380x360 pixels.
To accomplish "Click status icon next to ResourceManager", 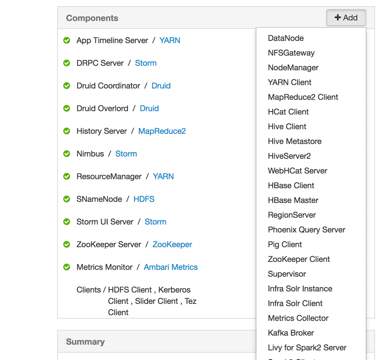I will coord(67,176).
